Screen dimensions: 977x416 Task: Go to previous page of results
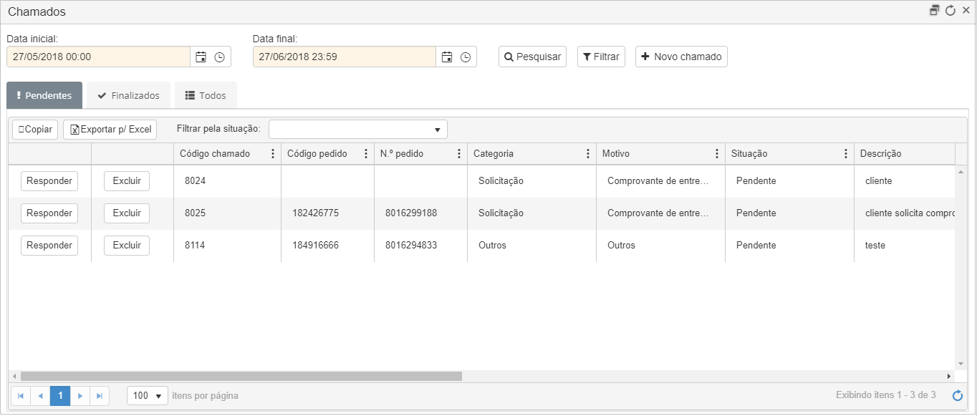[40, 395]
